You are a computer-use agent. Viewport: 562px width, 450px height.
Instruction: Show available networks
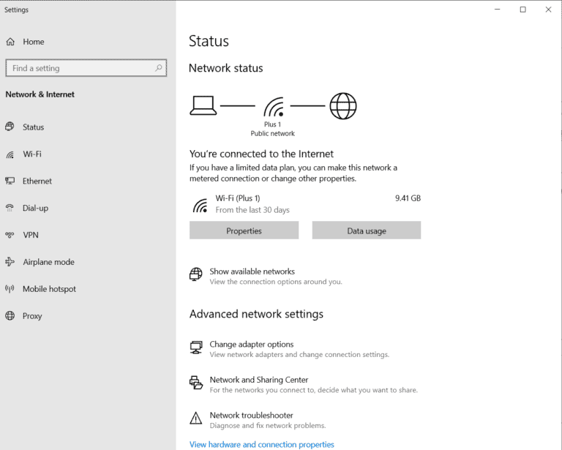click(252, 271)
